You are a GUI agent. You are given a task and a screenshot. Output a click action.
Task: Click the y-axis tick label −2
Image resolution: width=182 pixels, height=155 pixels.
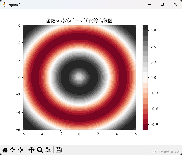point(18,95)
